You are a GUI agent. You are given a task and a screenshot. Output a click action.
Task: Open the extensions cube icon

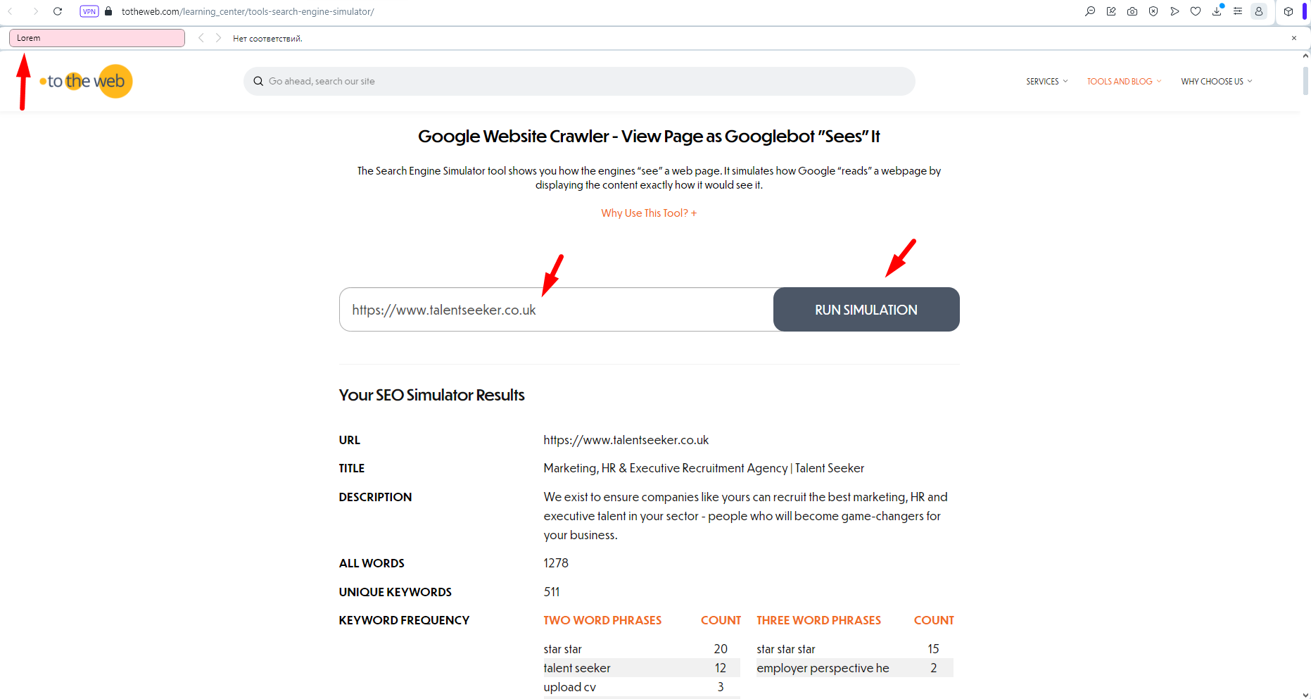(x=1288, y=11)
